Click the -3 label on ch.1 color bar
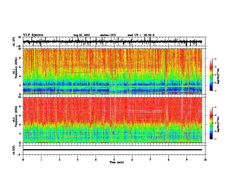231x179 pixels. pos(215,59)
